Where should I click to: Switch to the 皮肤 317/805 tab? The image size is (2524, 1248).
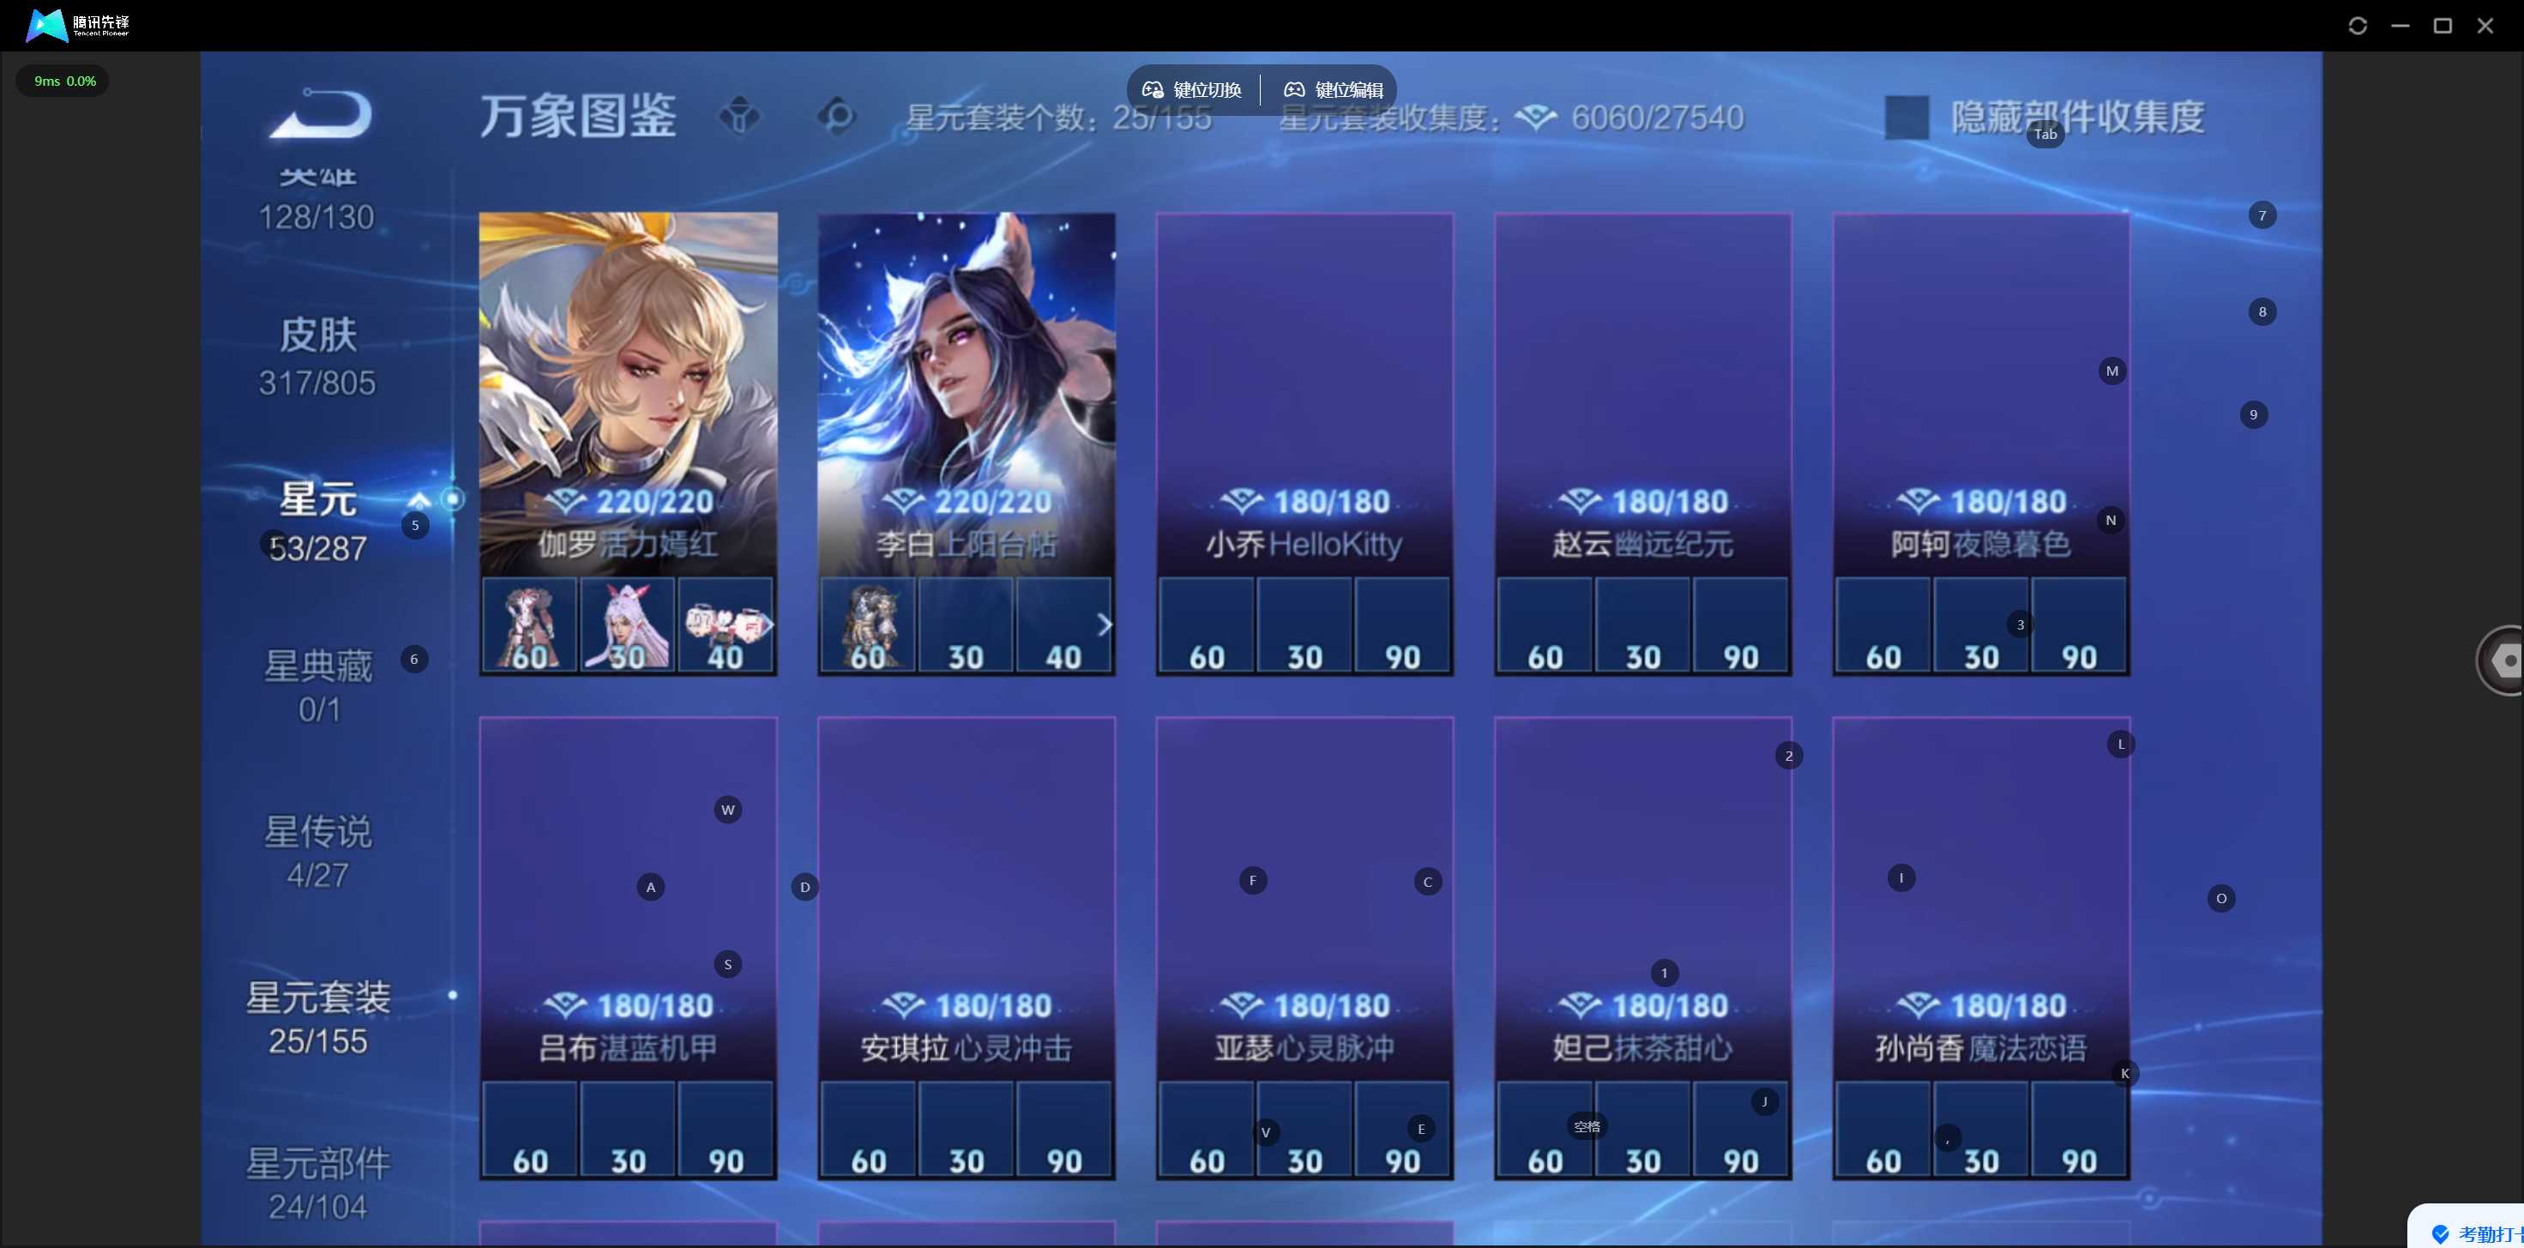317,358
